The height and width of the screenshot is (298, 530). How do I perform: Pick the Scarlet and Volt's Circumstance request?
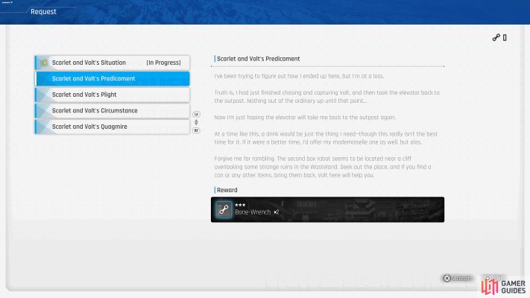(113, 110)
